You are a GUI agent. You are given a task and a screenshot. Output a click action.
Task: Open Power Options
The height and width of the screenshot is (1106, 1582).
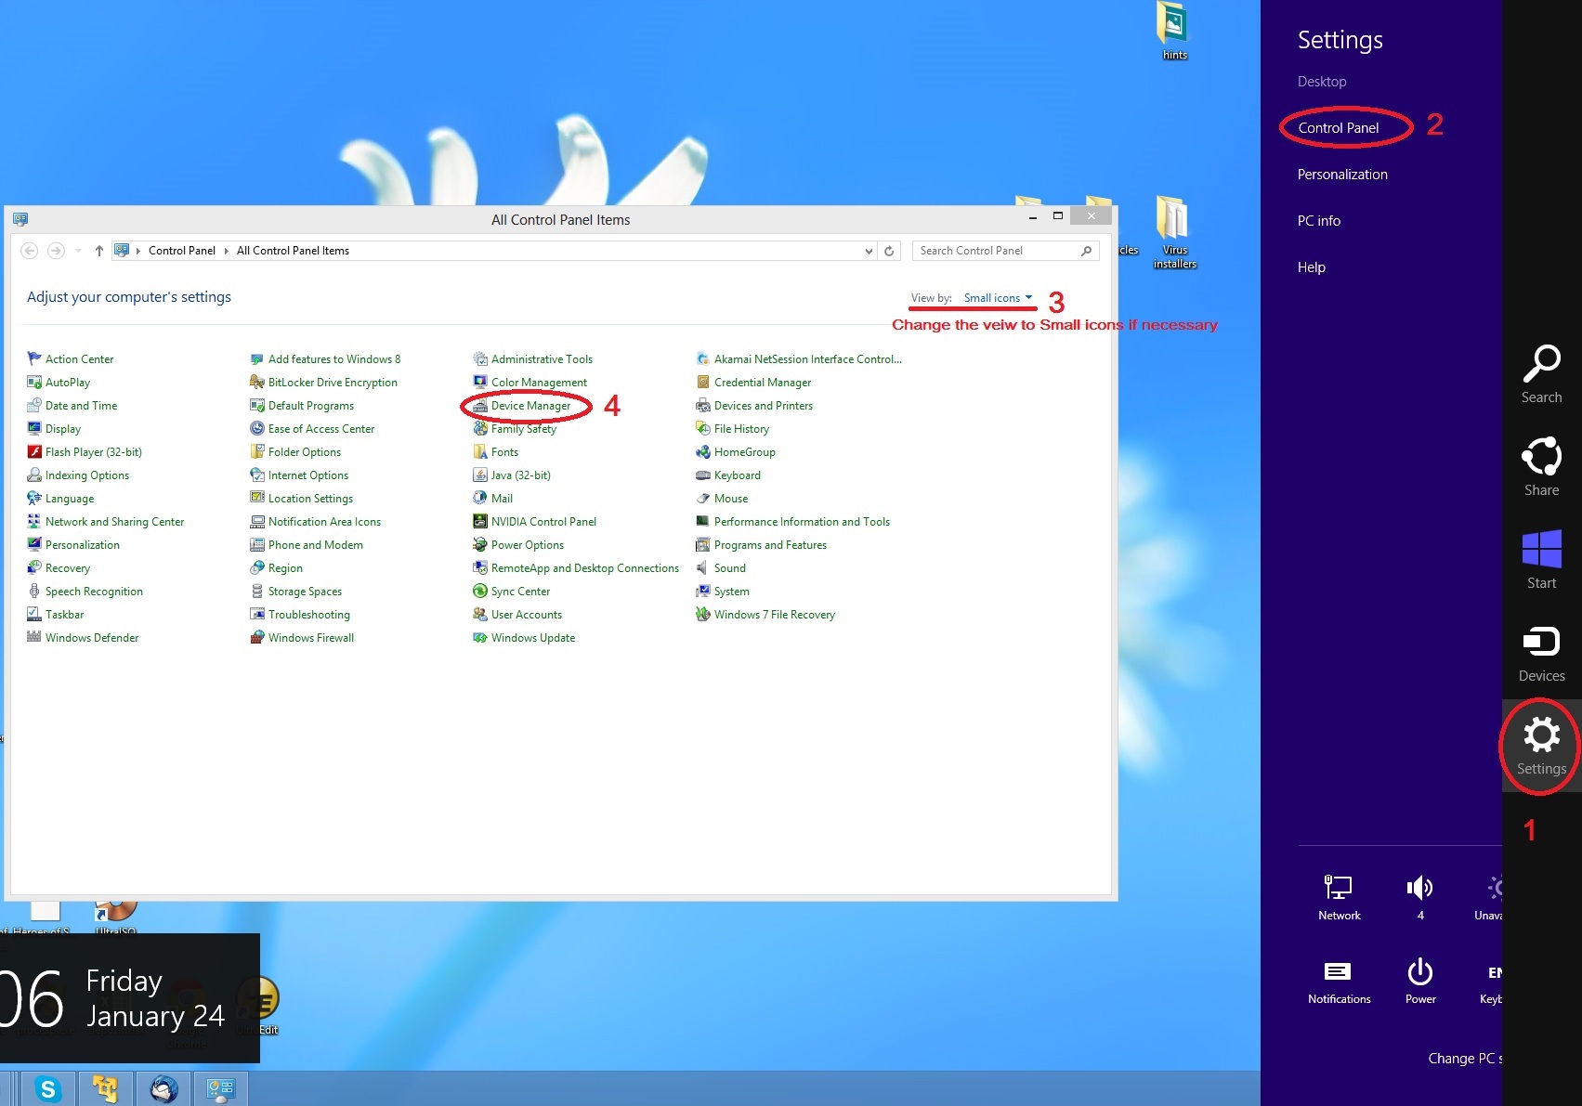click(527, 545)
